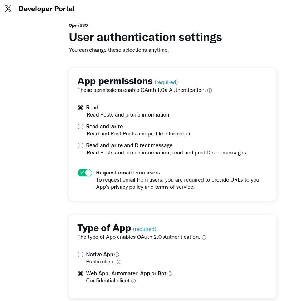
Task: Click the info icon next to Native App
Action: pos(117,255)
